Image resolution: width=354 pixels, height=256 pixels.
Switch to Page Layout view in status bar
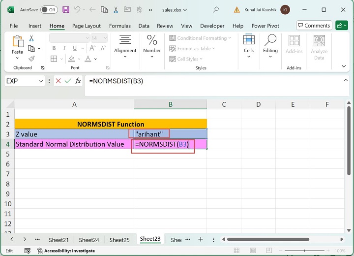click(x=253, y=251)
